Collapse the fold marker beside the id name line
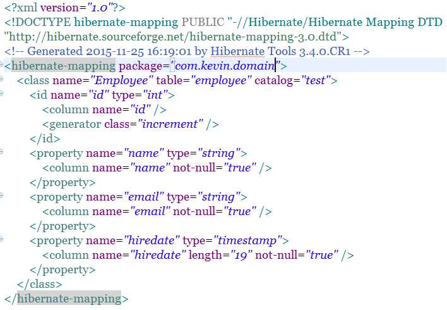 (1, 93)
